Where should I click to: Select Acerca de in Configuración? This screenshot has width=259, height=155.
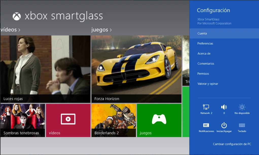[224, 54]
